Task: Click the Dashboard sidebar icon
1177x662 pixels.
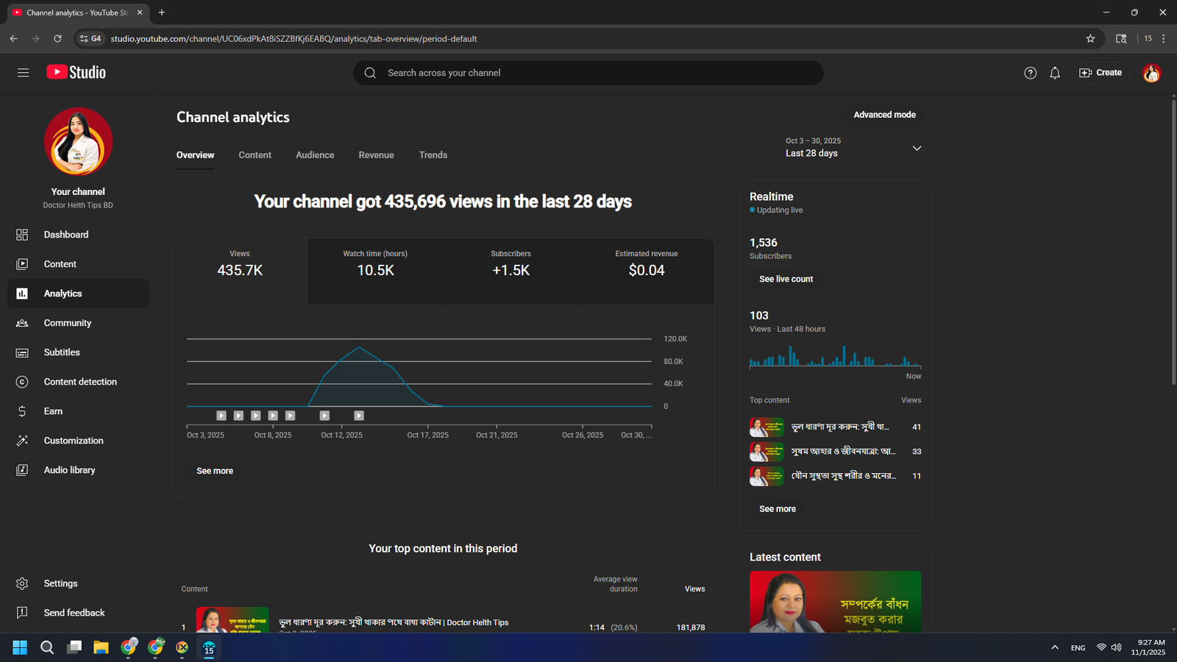Action: [22, 235]
